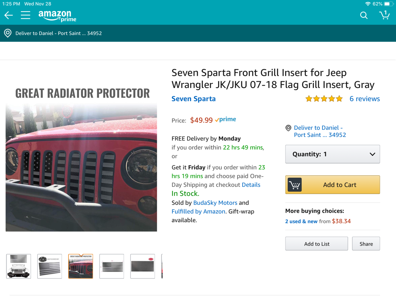This screenshot has height=297, width=396.
Task: Select the flag dimensions diagram thumbnail
Action: [x=112, y=266]
